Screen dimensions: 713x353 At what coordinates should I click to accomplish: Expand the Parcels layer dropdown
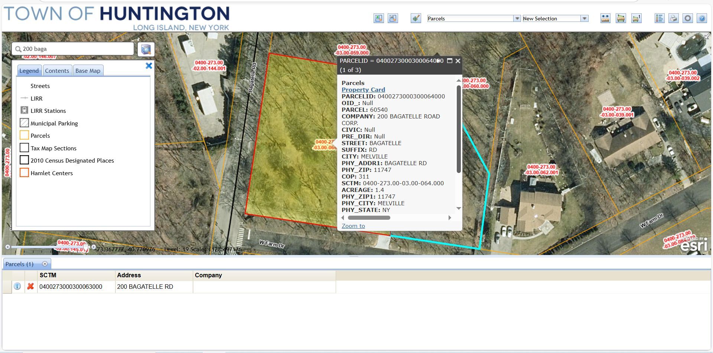point(517,19)
